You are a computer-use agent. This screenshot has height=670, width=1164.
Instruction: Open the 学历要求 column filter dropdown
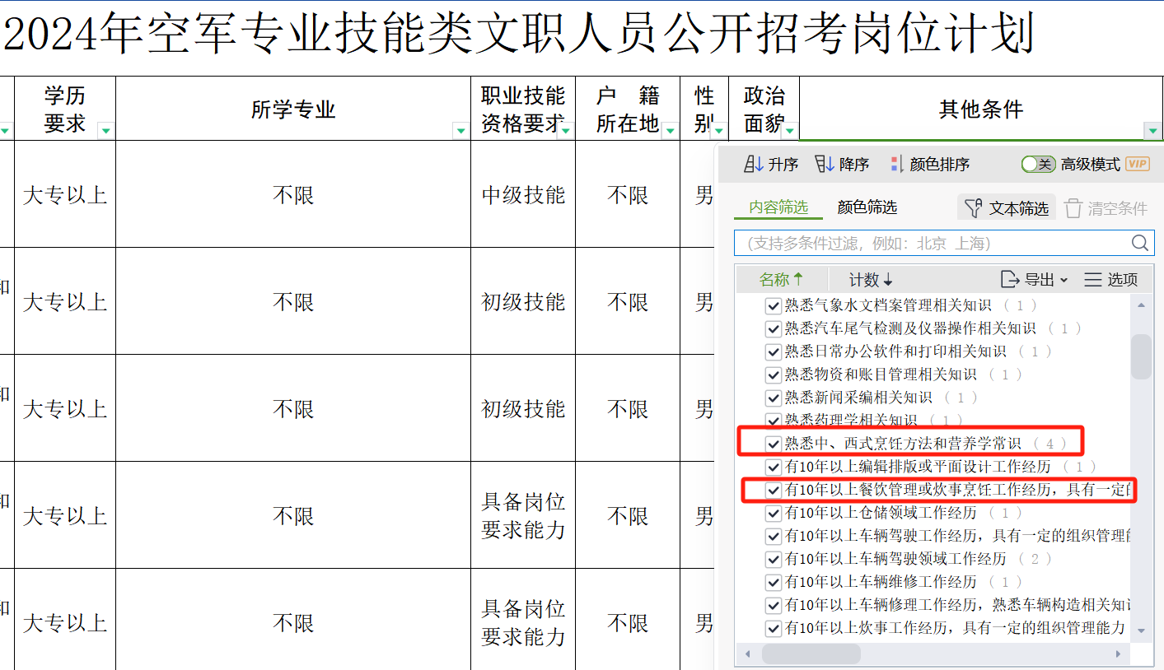click(105, 130)
